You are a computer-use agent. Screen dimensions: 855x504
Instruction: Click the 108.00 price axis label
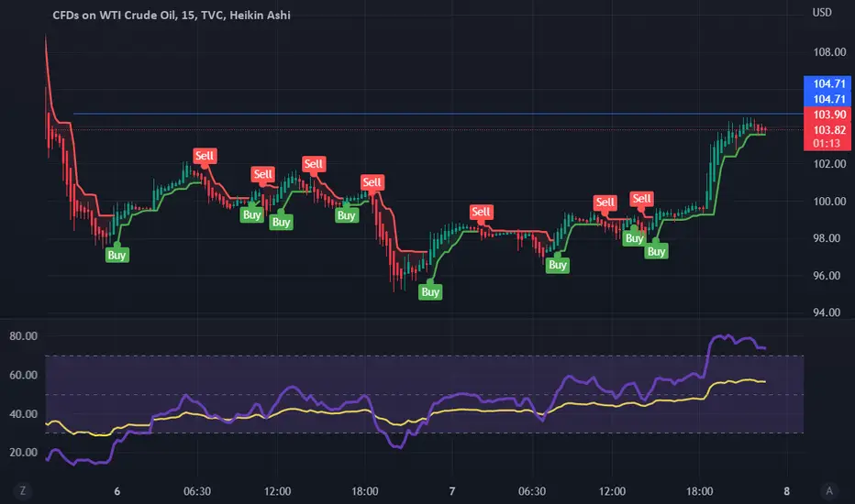point(829,51)
